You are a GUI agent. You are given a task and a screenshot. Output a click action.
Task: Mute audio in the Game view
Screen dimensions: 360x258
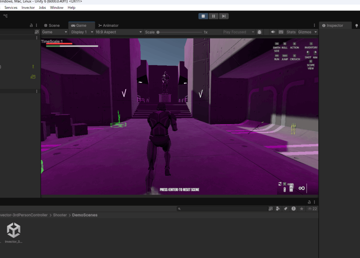click(x=273, y=32)
